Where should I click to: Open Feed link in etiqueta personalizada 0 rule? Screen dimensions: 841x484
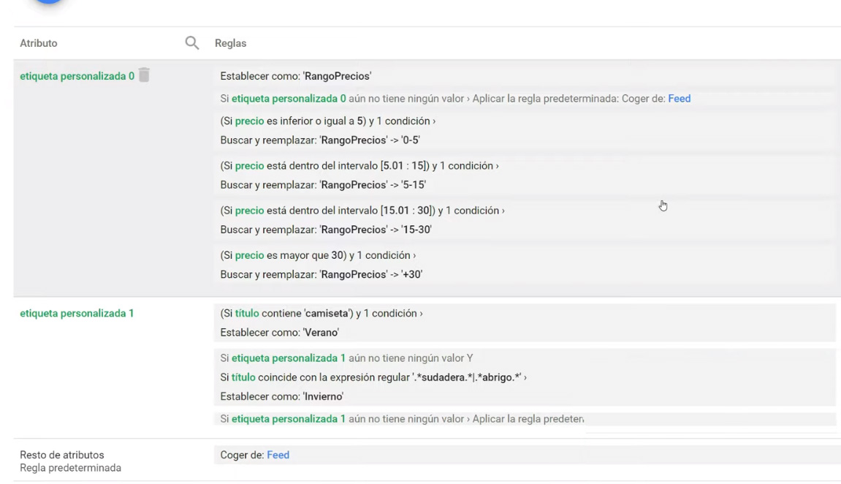coord(679,99)
